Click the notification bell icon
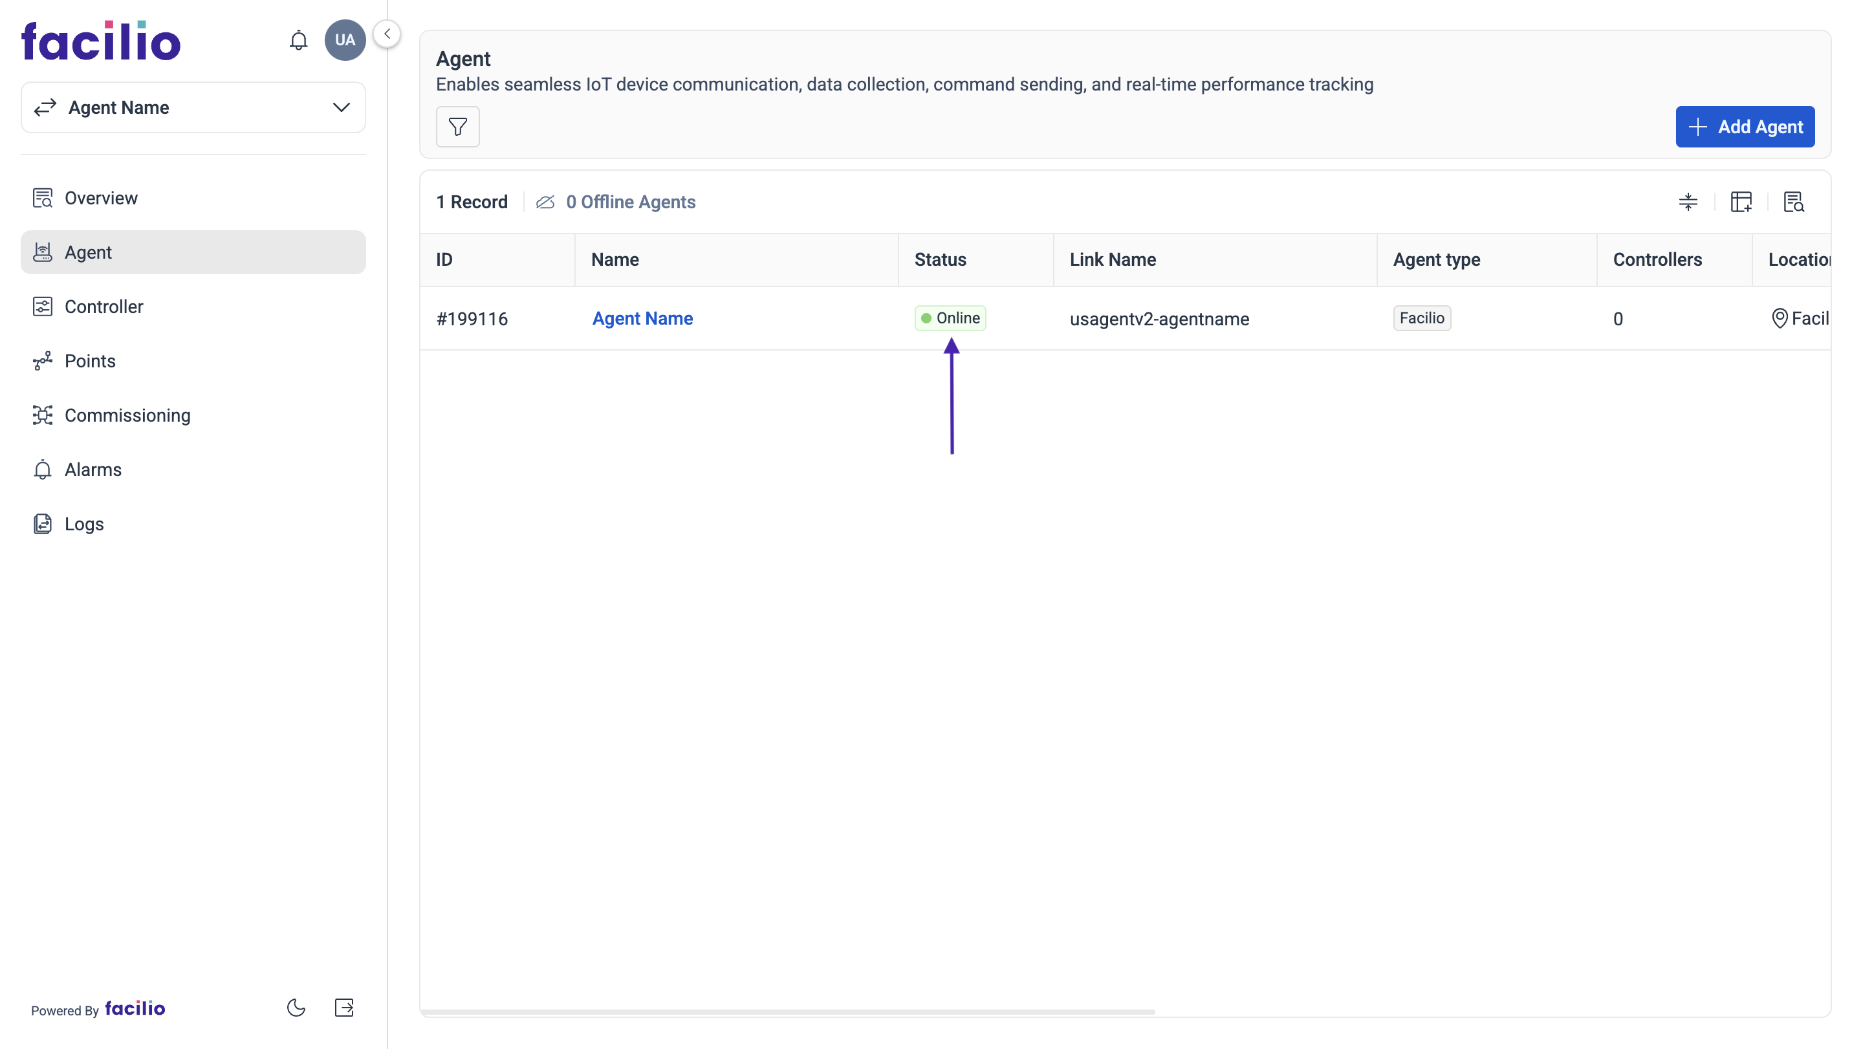Image resolution: width=1863 pixels, height=1049 pixels. click(x=298, y=39)
